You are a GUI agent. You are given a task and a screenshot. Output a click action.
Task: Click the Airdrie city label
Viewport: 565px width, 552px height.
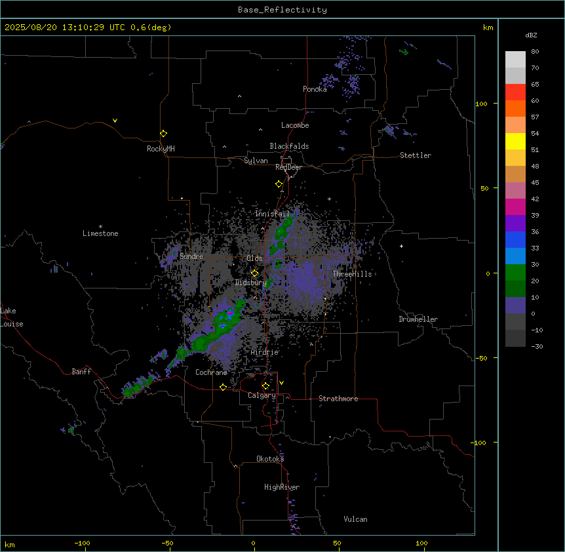click(265, 352)
